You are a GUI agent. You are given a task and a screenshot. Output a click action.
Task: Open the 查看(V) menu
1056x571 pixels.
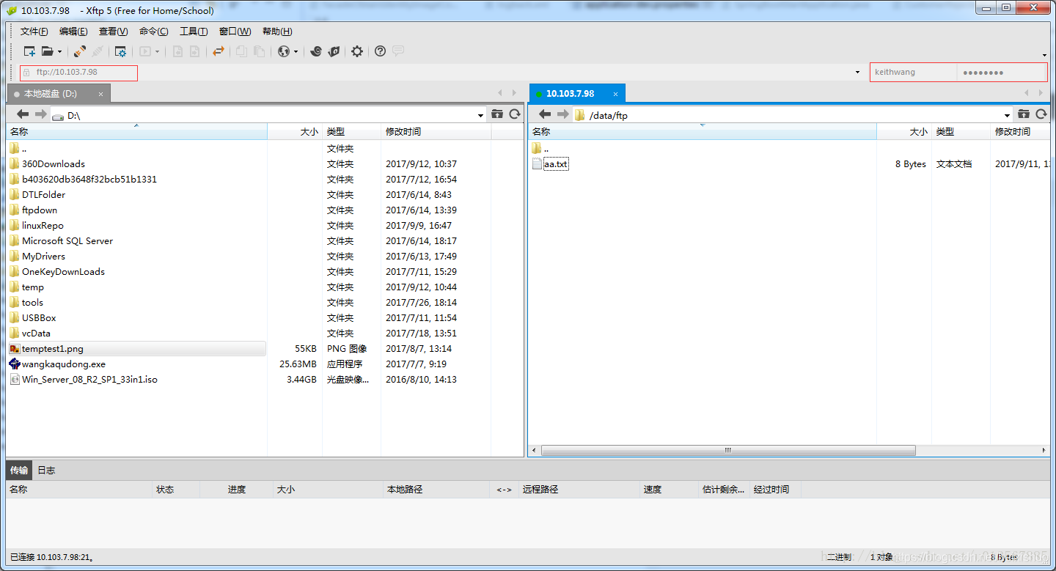pyautogui.click(x=114, y=32)
